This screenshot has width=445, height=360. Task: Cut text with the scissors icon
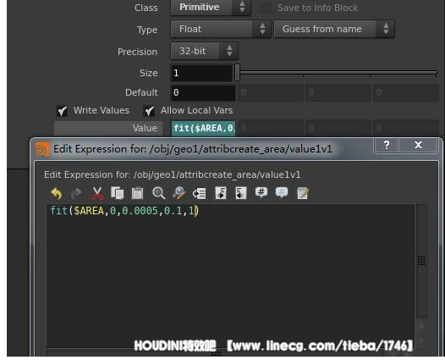coord(96,193)
